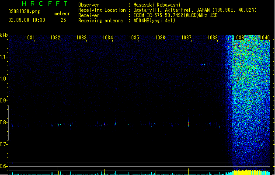Select the filename 09081030.png
275x175 pixels.
point(24,11)
